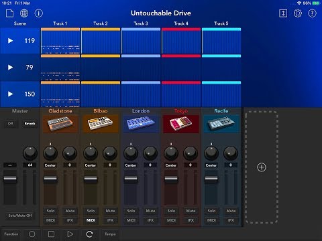
Task: Open the info icon in header
Action: tap(38, 13)
